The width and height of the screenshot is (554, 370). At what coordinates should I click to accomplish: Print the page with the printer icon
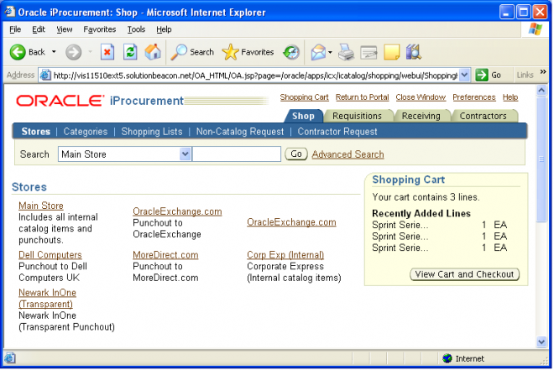click(x=346, y=52)
